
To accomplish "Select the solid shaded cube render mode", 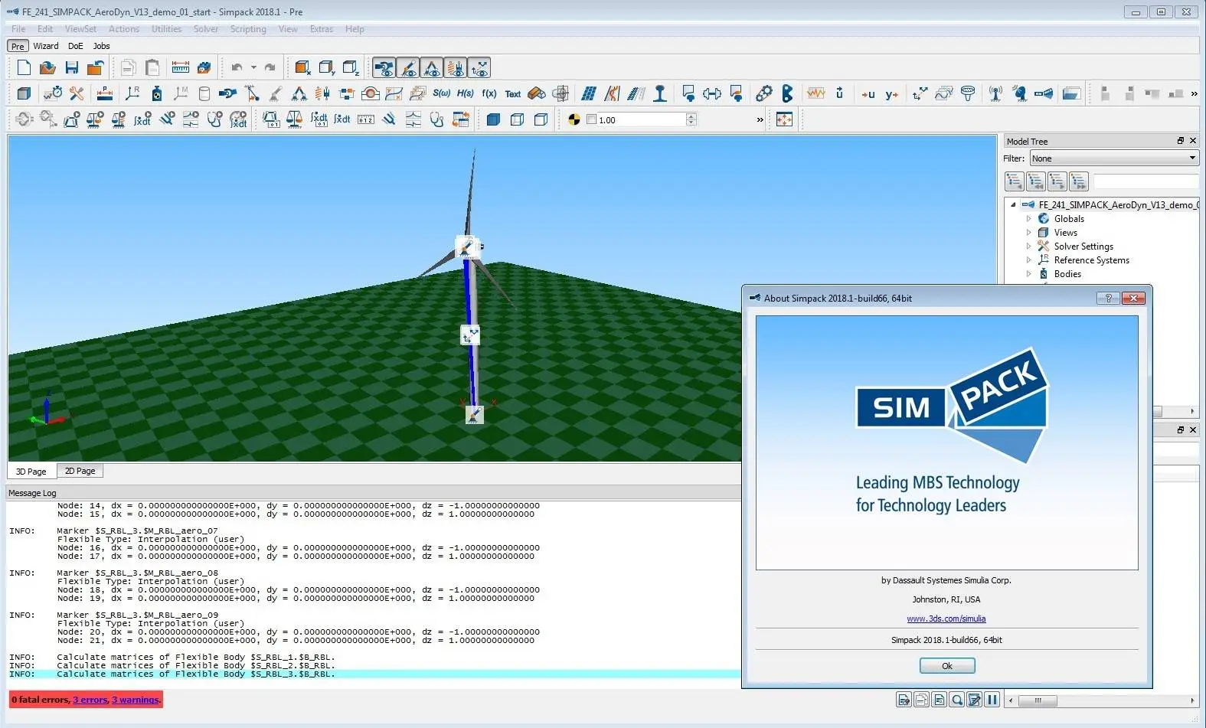I will pos(493,119).
